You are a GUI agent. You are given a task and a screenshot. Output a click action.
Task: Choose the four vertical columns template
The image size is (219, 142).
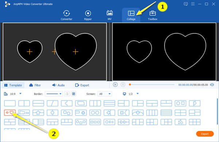point(152,113)
